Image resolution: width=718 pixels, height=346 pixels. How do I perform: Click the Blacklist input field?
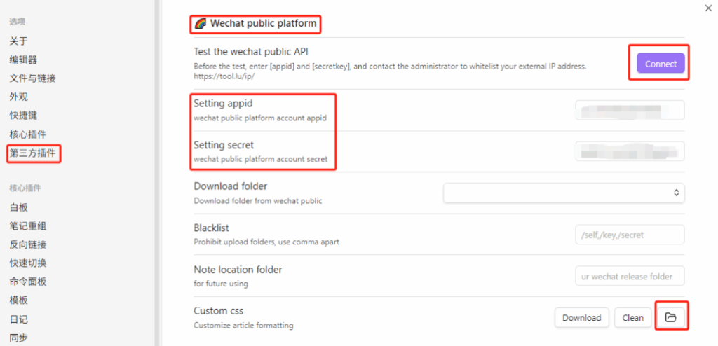click(x=630, y=235)
